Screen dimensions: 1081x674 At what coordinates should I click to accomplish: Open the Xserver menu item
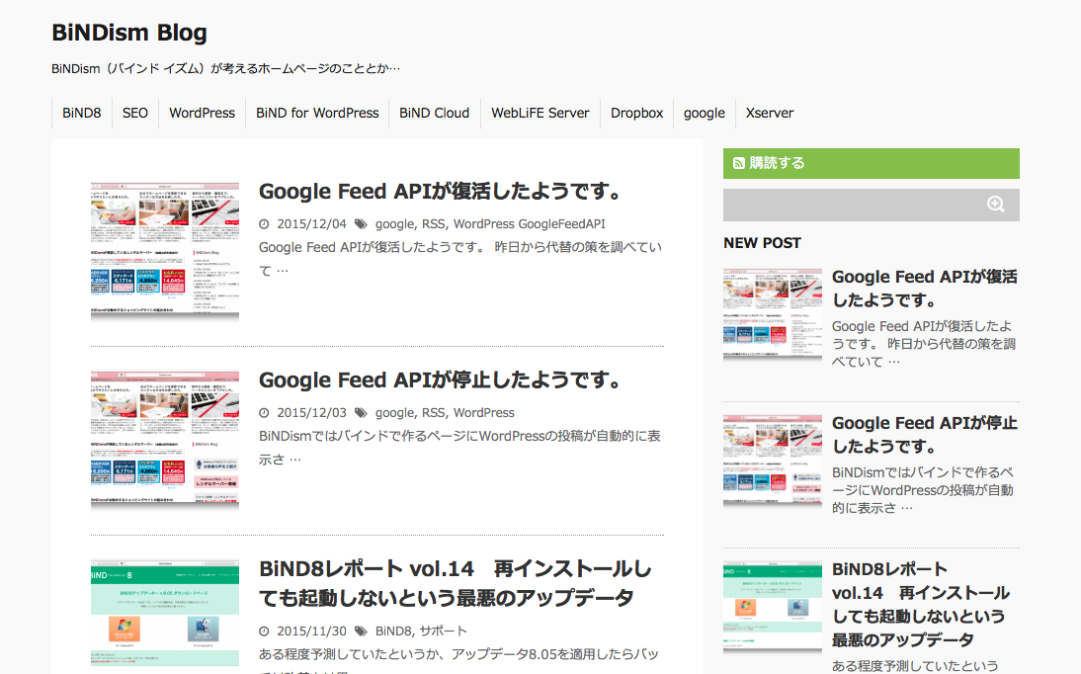tap(770, 113)
